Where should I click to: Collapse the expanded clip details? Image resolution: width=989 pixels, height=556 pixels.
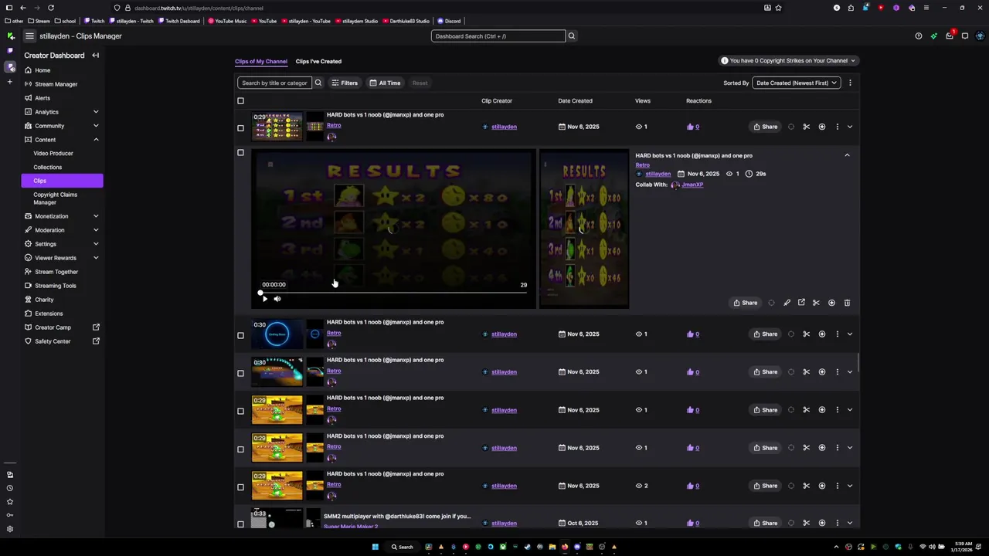click(847, 155)
